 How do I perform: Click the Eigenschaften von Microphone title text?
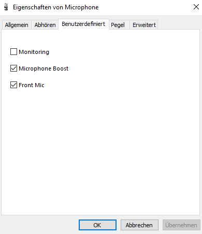point(55,7)
